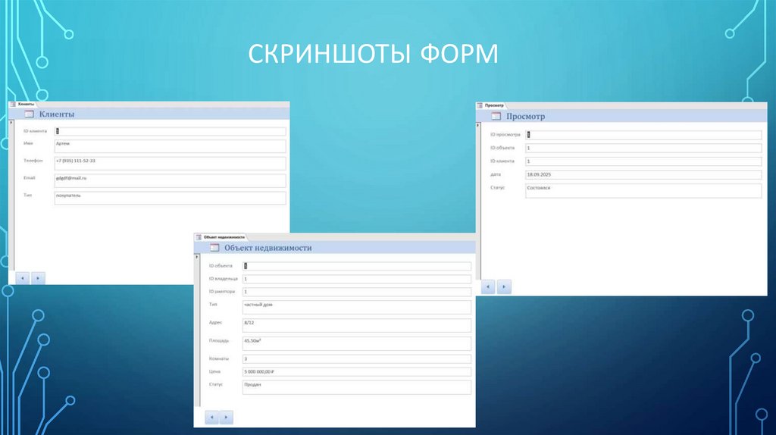Click the Цена label

point(214,371)
